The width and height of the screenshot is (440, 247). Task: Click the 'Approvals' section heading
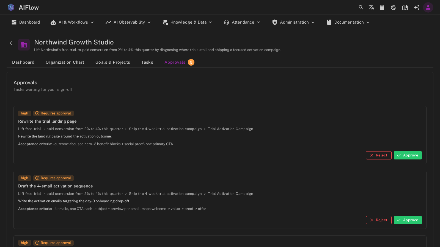click(25, 83)
